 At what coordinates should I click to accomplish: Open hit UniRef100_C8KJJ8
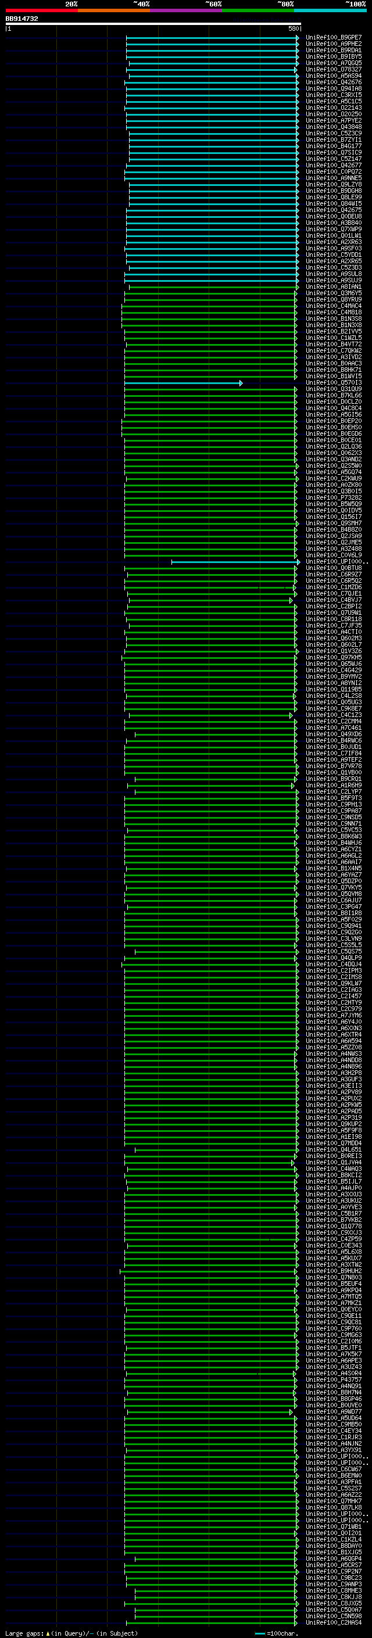click(x=333, y=1597)
